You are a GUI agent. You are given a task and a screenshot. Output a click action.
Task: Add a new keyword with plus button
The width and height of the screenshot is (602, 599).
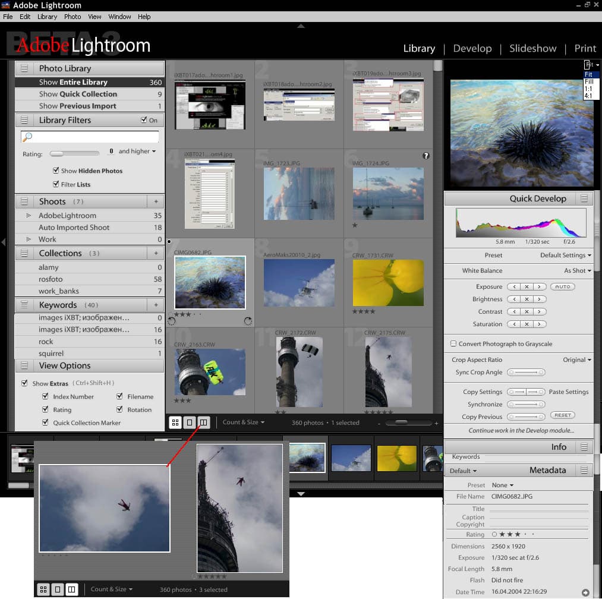coord(156,305)
